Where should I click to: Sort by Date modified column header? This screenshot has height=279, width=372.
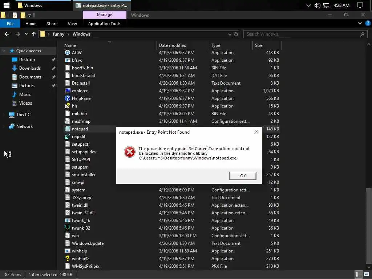tap(173, 45)
